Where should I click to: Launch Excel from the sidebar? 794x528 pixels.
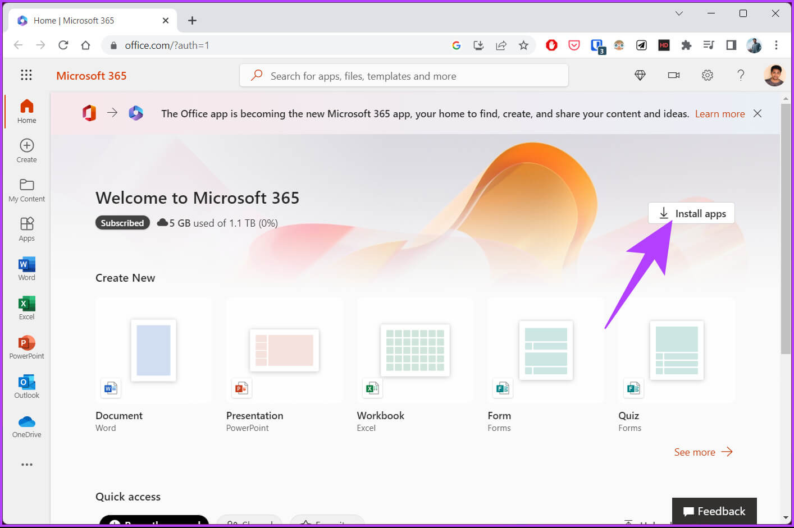tap(26, 308)
